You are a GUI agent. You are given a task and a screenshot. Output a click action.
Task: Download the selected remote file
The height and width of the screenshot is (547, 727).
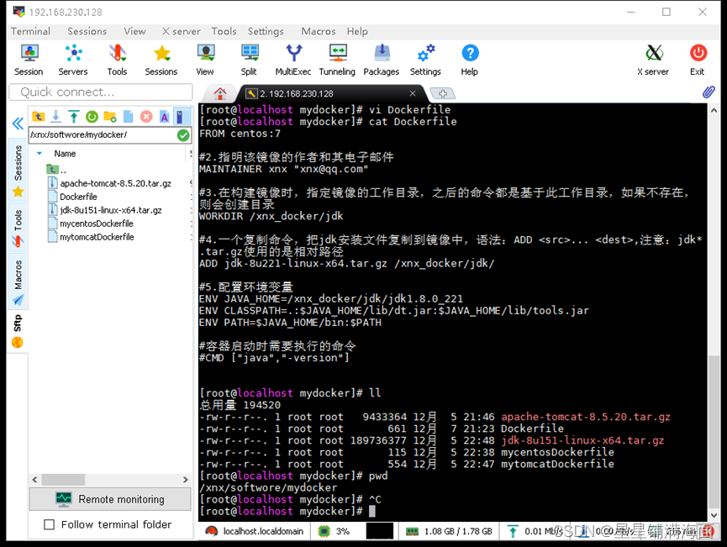pyautogui.click(x=55, y=117)
